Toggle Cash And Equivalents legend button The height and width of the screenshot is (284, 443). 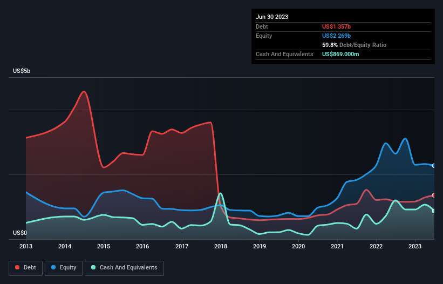(x=124, y=268)
